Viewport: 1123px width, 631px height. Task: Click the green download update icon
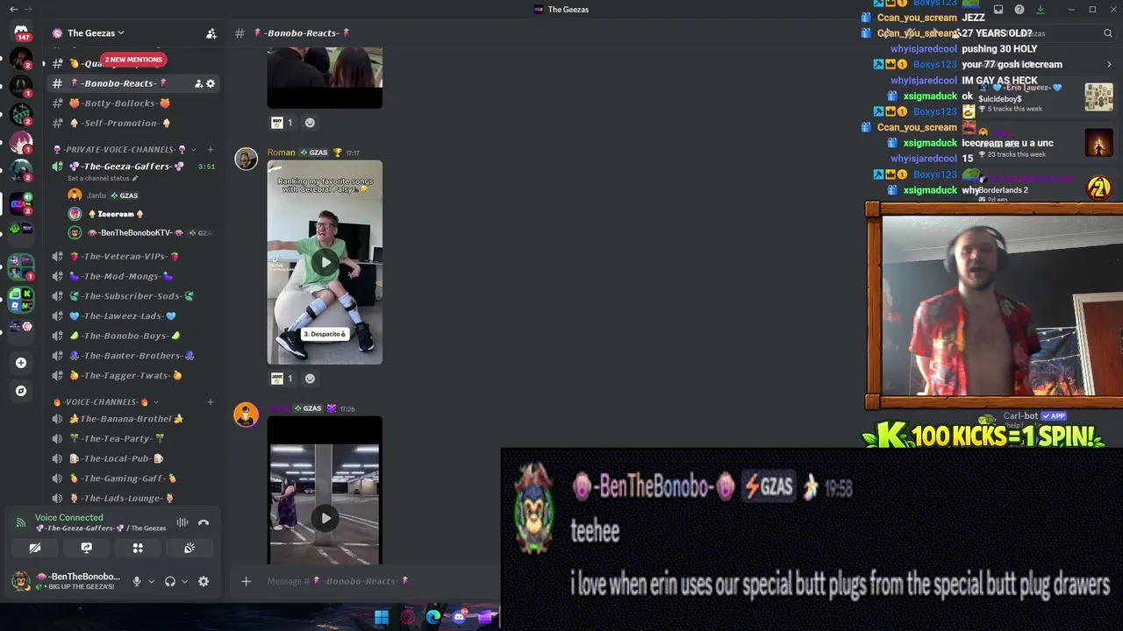[x=1041, y=10]
